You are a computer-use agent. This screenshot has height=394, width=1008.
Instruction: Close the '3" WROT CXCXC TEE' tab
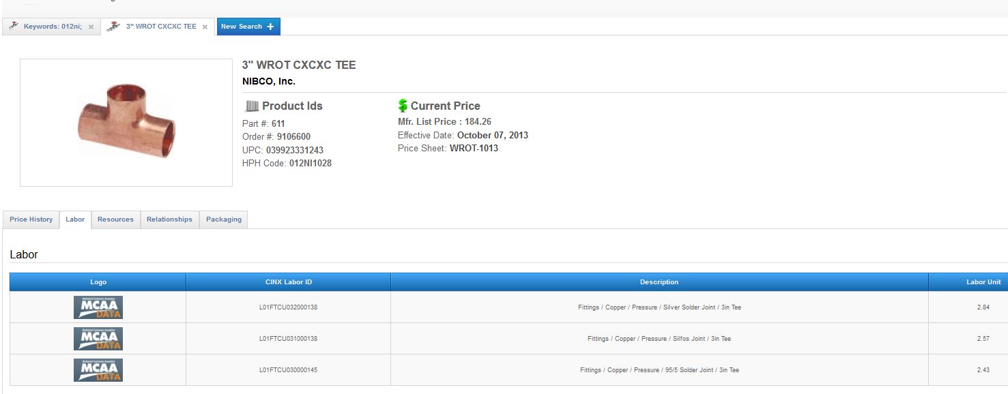pos(205,27)
